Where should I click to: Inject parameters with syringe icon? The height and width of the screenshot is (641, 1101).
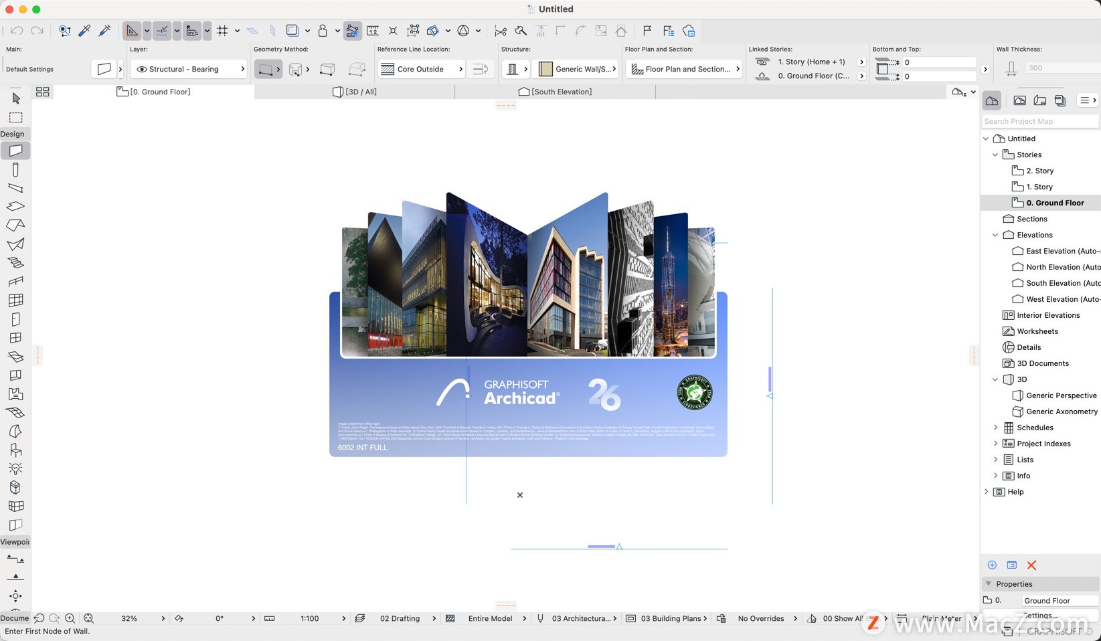pyautogui.click(x=105, y=31)
